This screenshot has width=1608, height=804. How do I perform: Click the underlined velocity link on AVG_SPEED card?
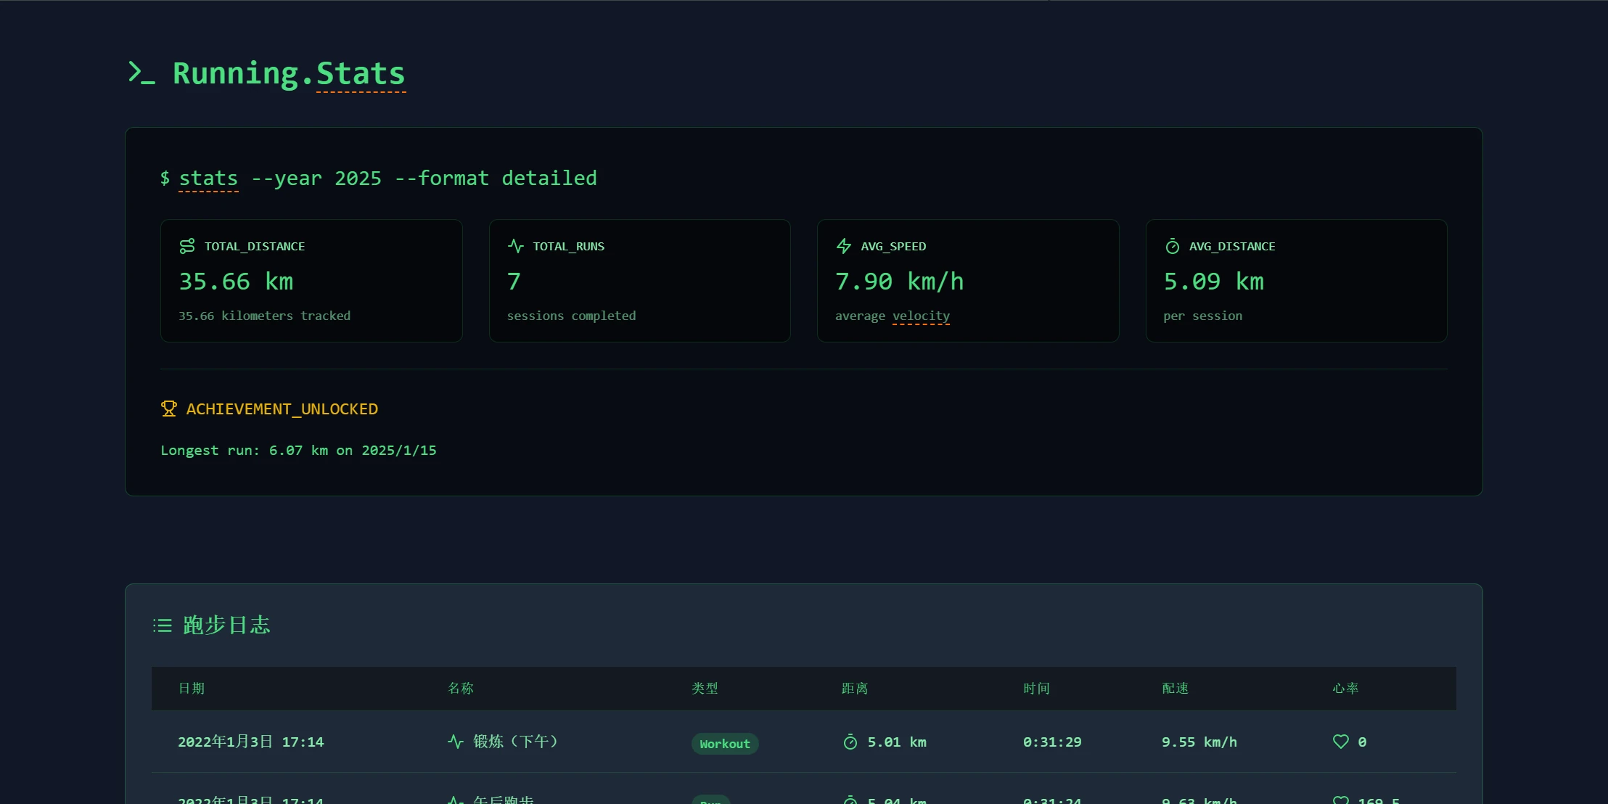(x=920, y=316)
